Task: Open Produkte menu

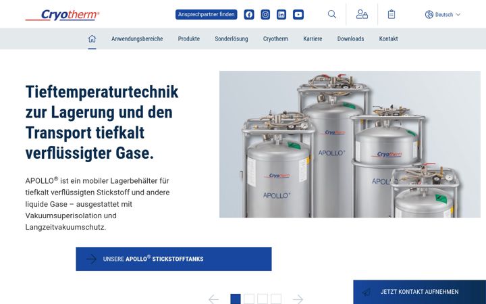Action: click(x=189, y=39)
